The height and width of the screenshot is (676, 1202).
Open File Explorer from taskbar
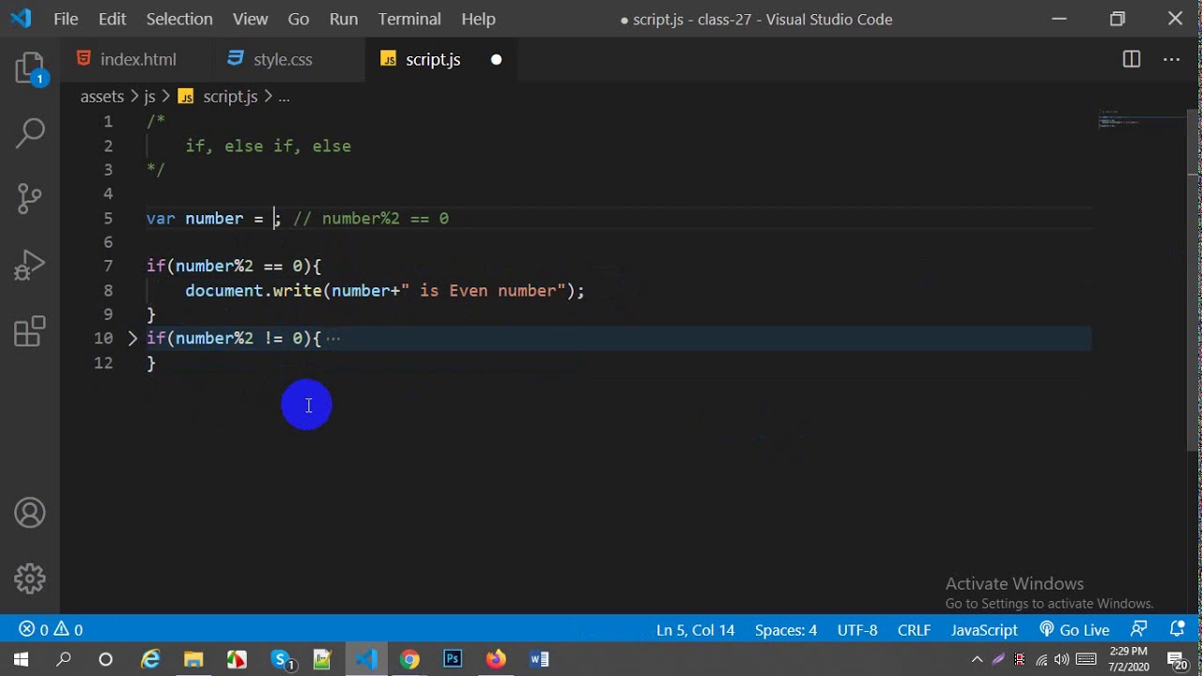coord(193,659)
